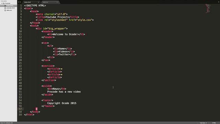
Task: Click the file icon beside index.html in sidebar
Action: point(5,6)
